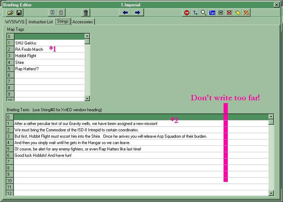Click the craft info box icon

pos(220,12)
